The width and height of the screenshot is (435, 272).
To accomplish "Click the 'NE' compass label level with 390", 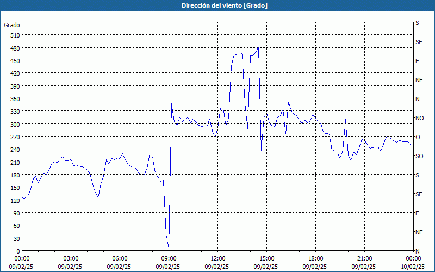I will (419, 80).
